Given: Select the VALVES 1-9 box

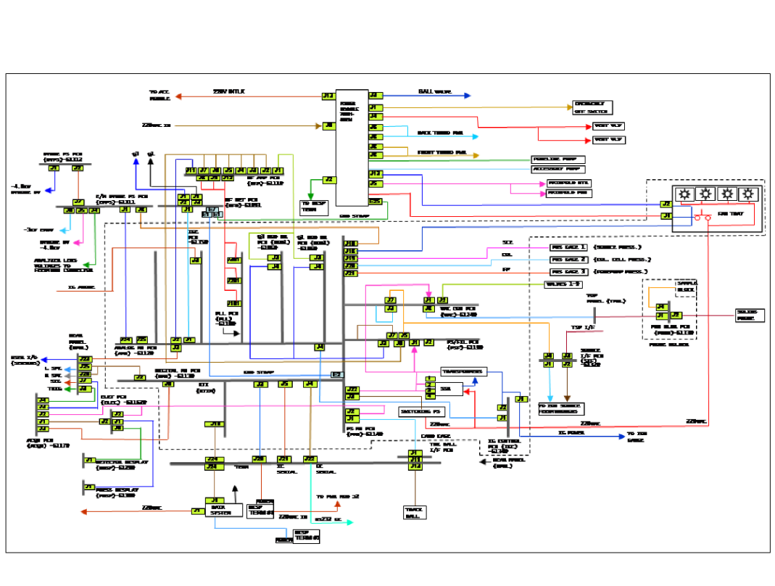Looking at the screenshot, I should 563,284.
